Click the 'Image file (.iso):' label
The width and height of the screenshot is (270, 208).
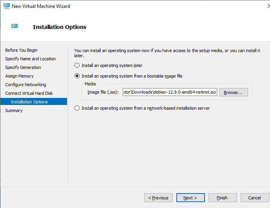103,92
